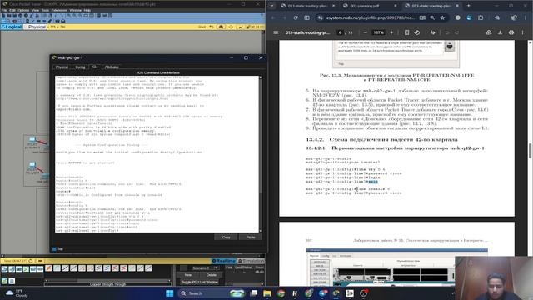Switch to the Physical workspace tab
533x300 pixels.
coord(35,27)
